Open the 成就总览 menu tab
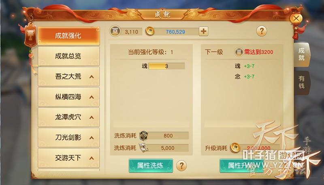The width and height of the screenshot is (324, 185). tap(68, 56)
